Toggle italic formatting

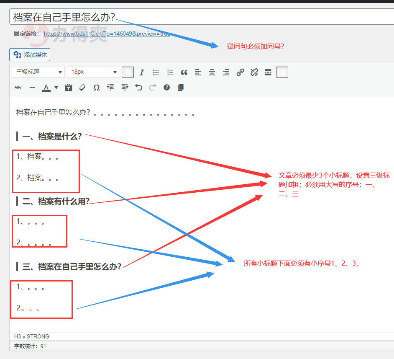(x=142, y=72)
